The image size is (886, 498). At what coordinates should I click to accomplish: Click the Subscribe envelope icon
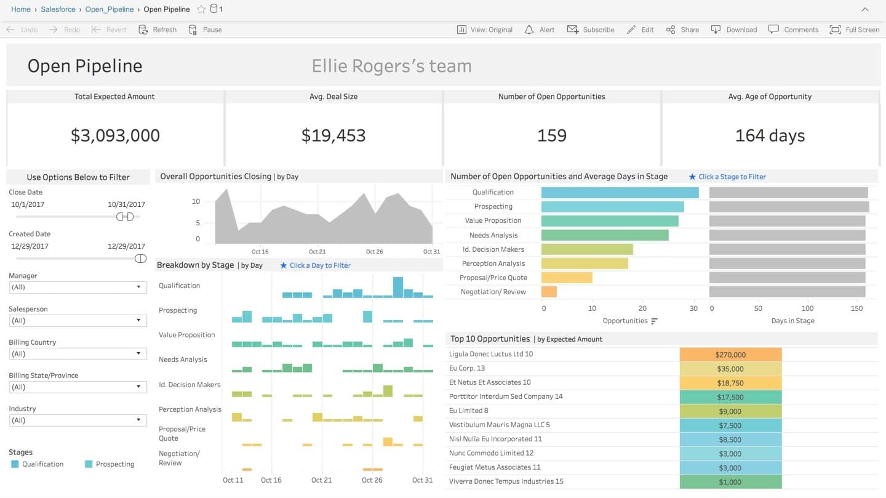coord(572,30)
